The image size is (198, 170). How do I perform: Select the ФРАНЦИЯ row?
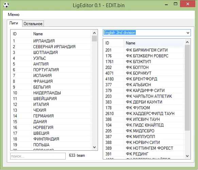click(x=51, y=81)
